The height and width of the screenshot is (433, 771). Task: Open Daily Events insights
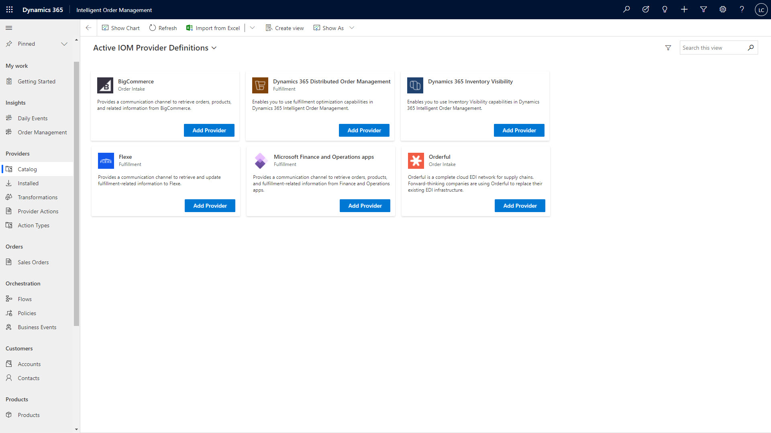pyautogui.click(x=37, y=118)
